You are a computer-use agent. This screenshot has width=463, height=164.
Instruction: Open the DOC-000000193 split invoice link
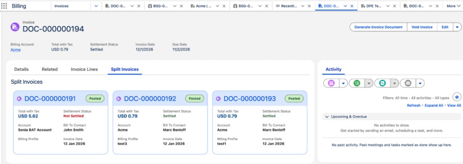(x=250, y=99)
